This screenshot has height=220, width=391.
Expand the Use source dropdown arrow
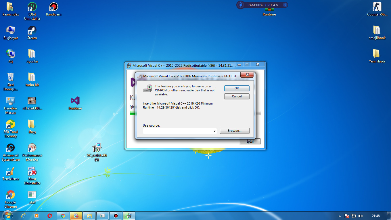pos(214,131)
